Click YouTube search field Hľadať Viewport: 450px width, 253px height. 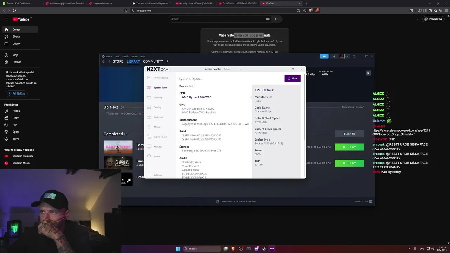click(x=219, y=19)
